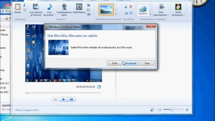Click the preview seek slider handle
Screen dimensions: 215x121
pos(27,93)
